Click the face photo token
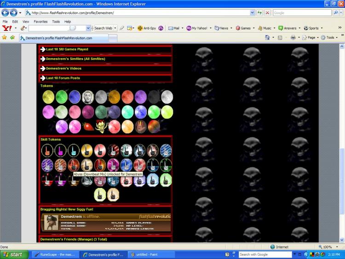The height and width of the screenshot is (259, 345). (88, 97)
